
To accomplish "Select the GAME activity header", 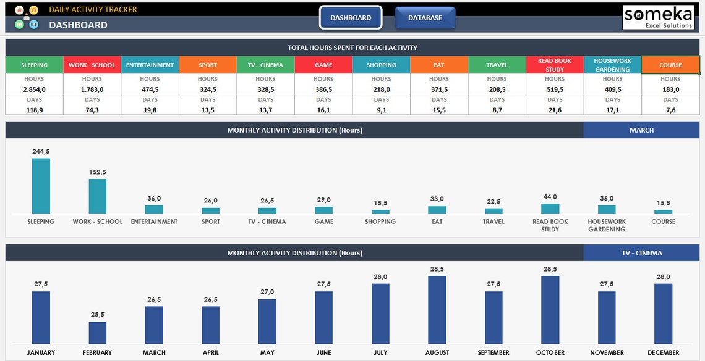I will (323, 64).
